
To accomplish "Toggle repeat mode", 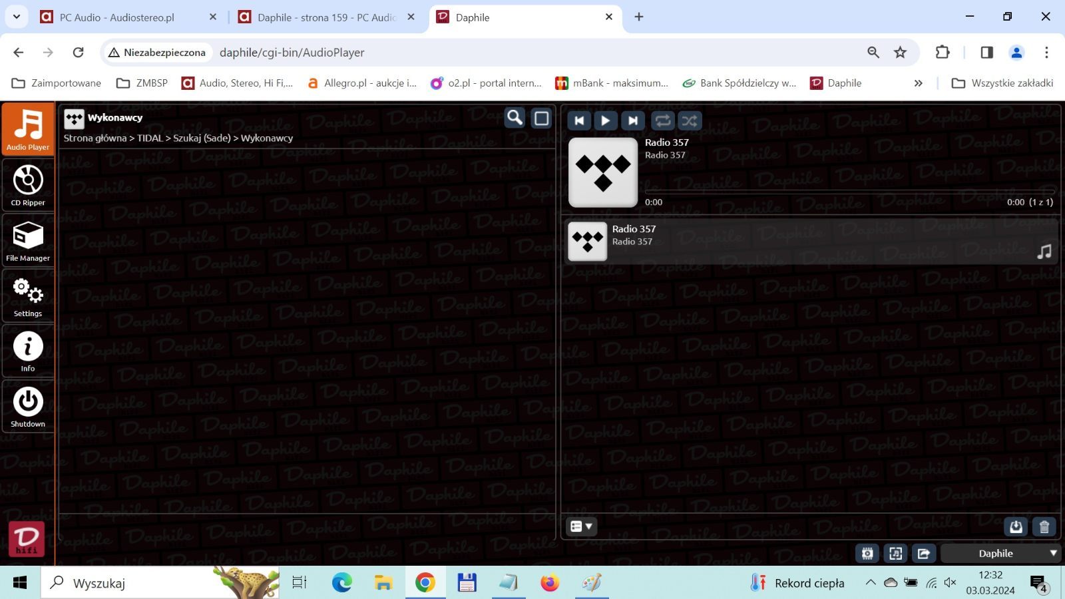I will (x=662, y=120).
